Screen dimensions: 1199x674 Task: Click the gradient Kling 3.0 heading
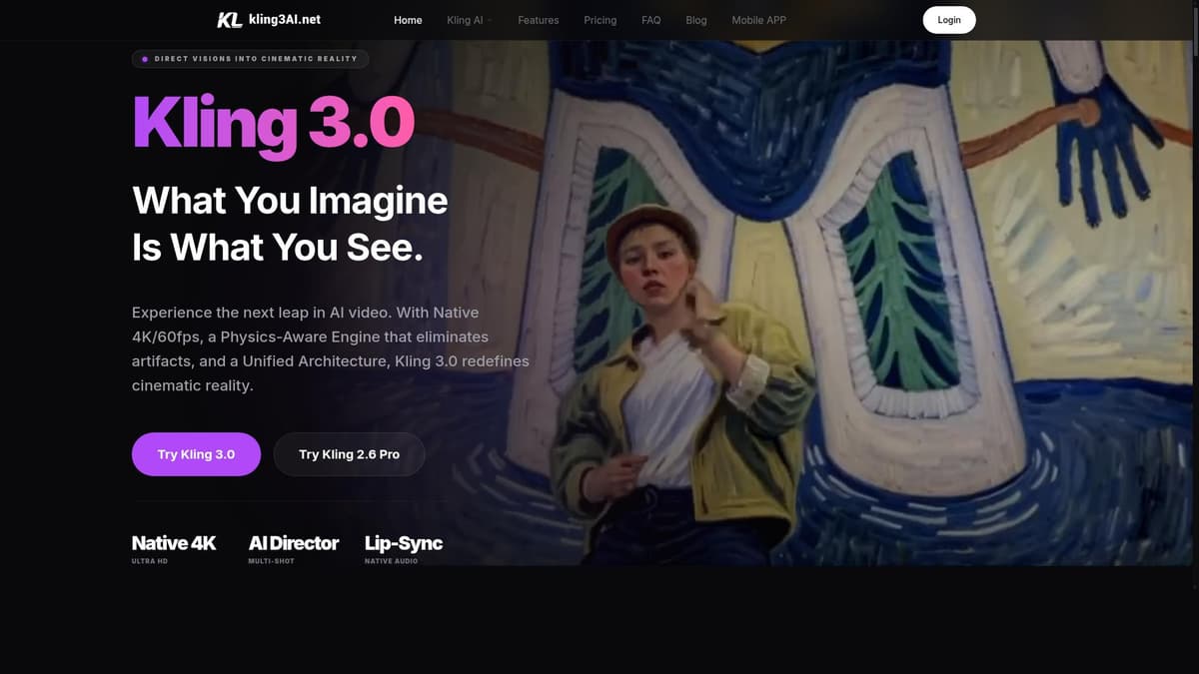click(273, 124)
